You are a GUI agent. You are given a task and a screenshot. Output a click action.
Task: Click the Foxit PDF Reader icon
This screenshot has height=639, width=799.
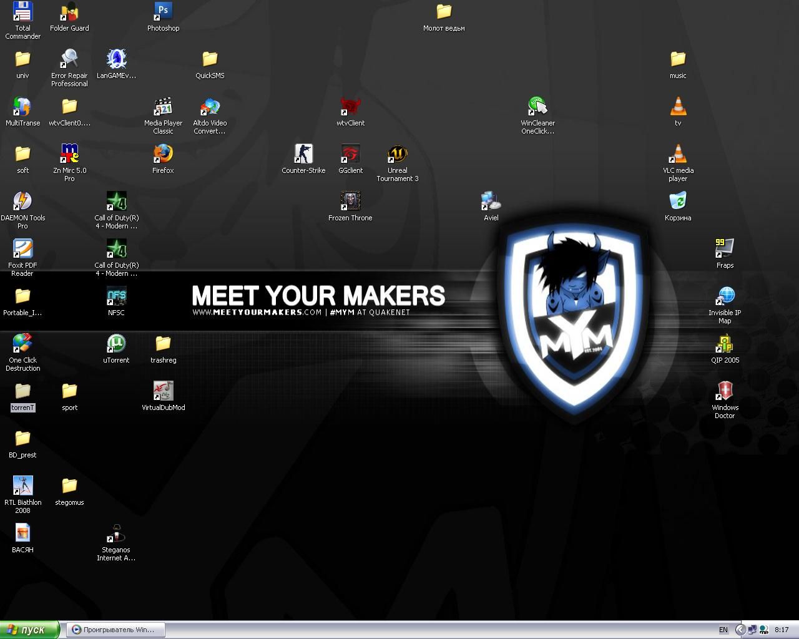coord(22,248)
